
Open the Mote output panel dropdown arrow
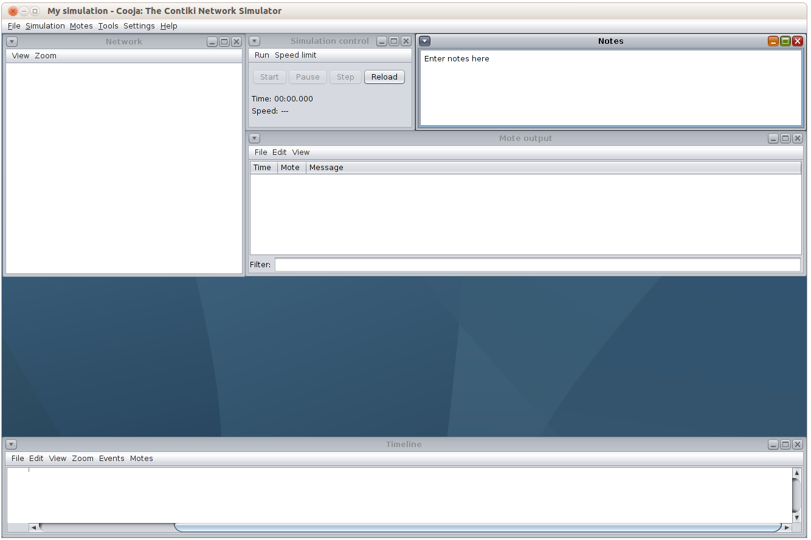click(x=255, y=138)
